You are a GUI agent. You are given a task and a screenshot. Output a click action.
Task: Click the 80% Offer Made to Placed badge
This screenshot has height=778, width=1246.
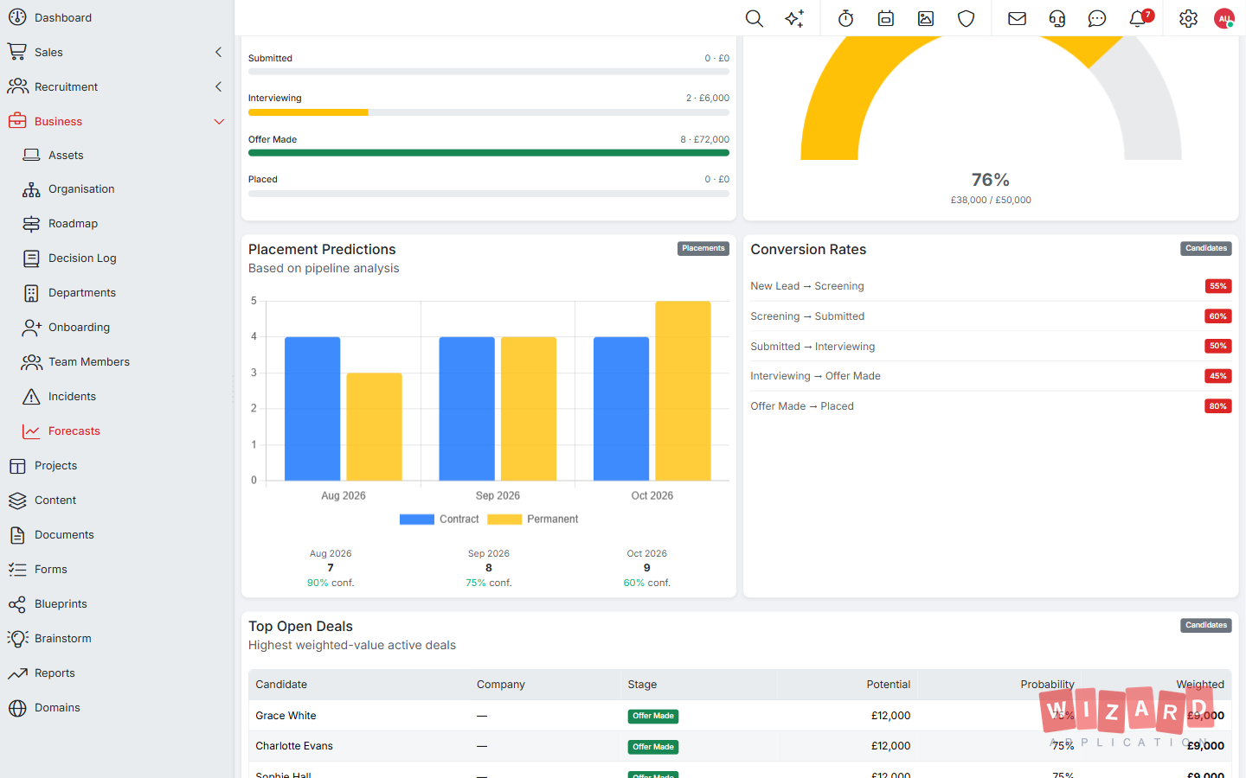point(1218,406)
